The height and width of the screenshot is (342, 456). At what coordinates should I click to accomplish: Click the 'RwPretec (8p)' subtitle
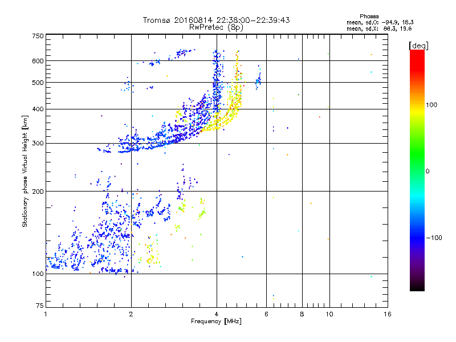216,27
